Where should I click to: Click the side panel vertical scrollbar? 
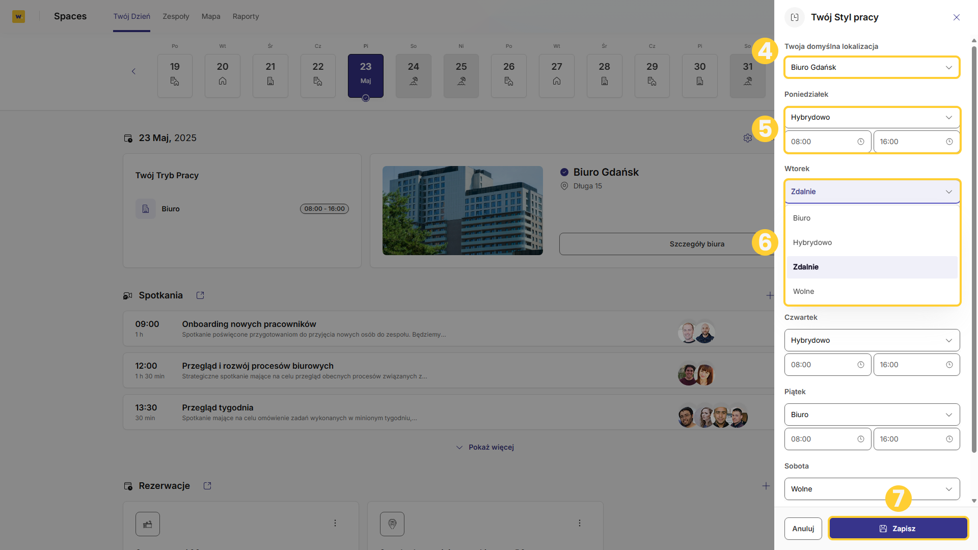pos(974,250)
